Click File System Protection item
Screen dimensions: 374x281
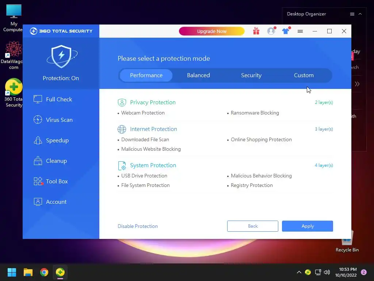coord(145,186)
